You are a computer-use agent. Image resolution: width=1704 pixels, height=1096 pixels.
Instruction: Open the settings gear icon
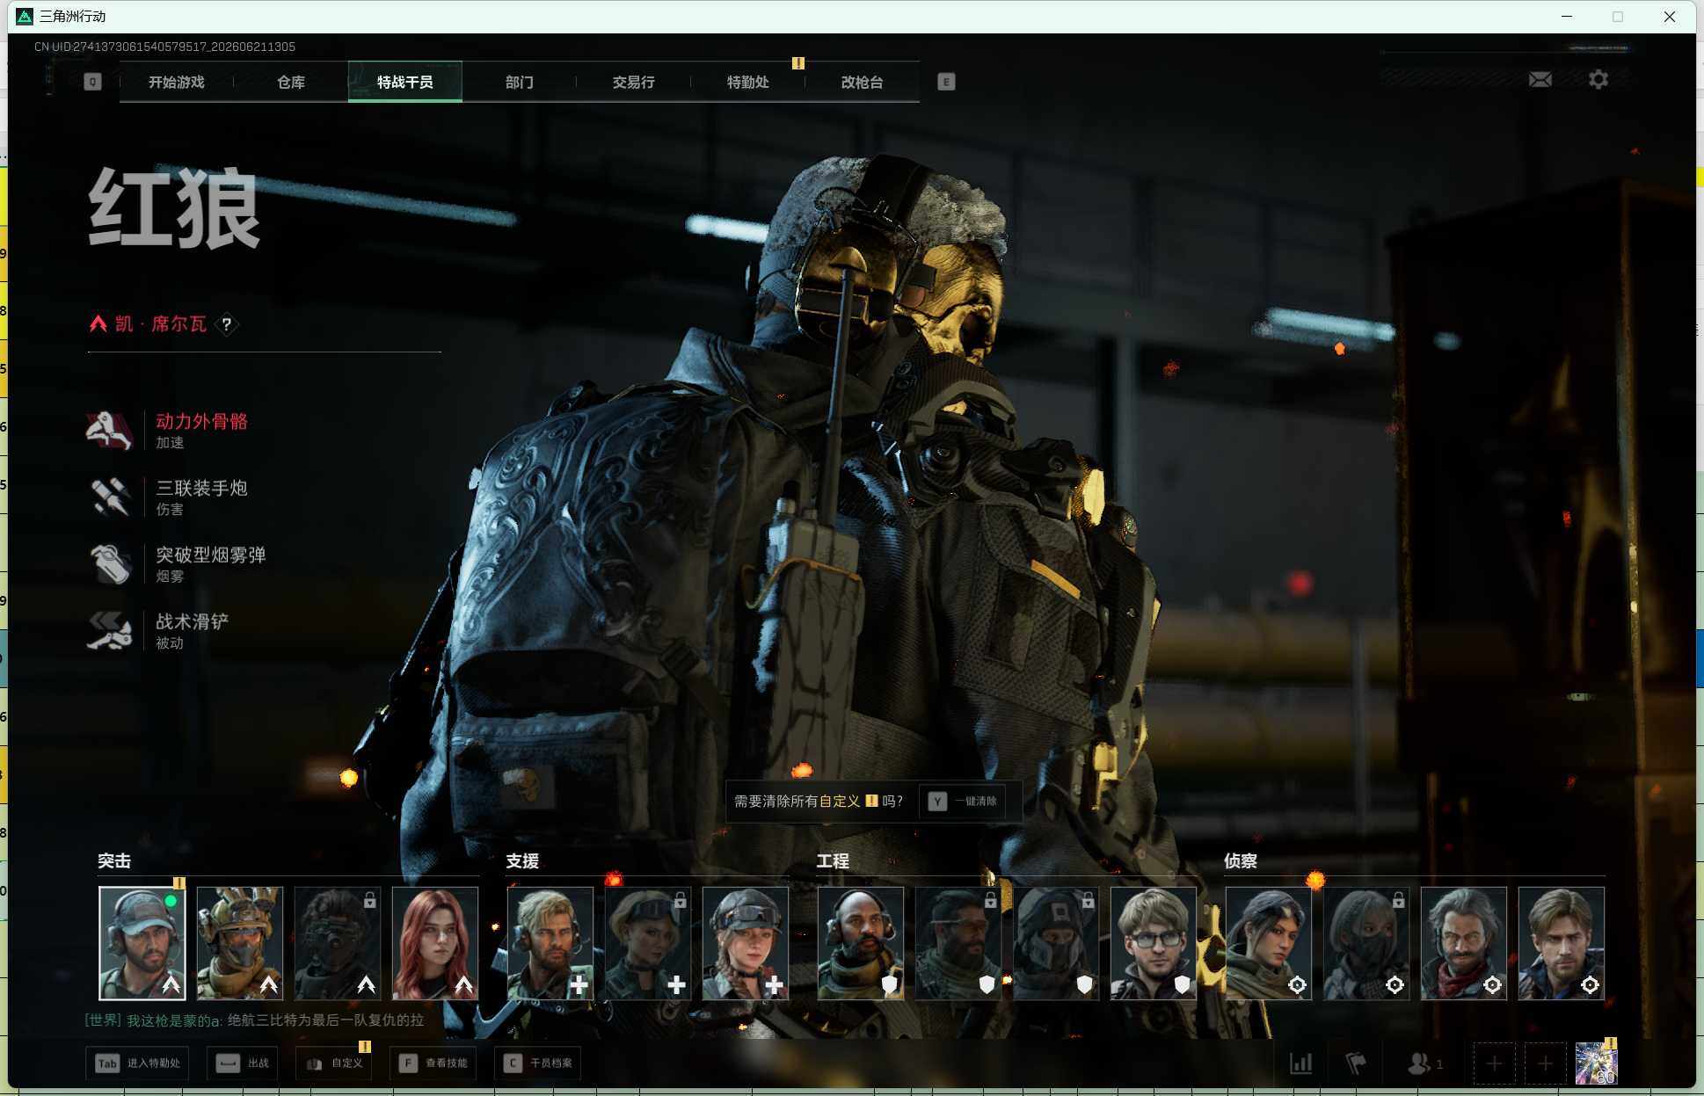coord(1598,80)
